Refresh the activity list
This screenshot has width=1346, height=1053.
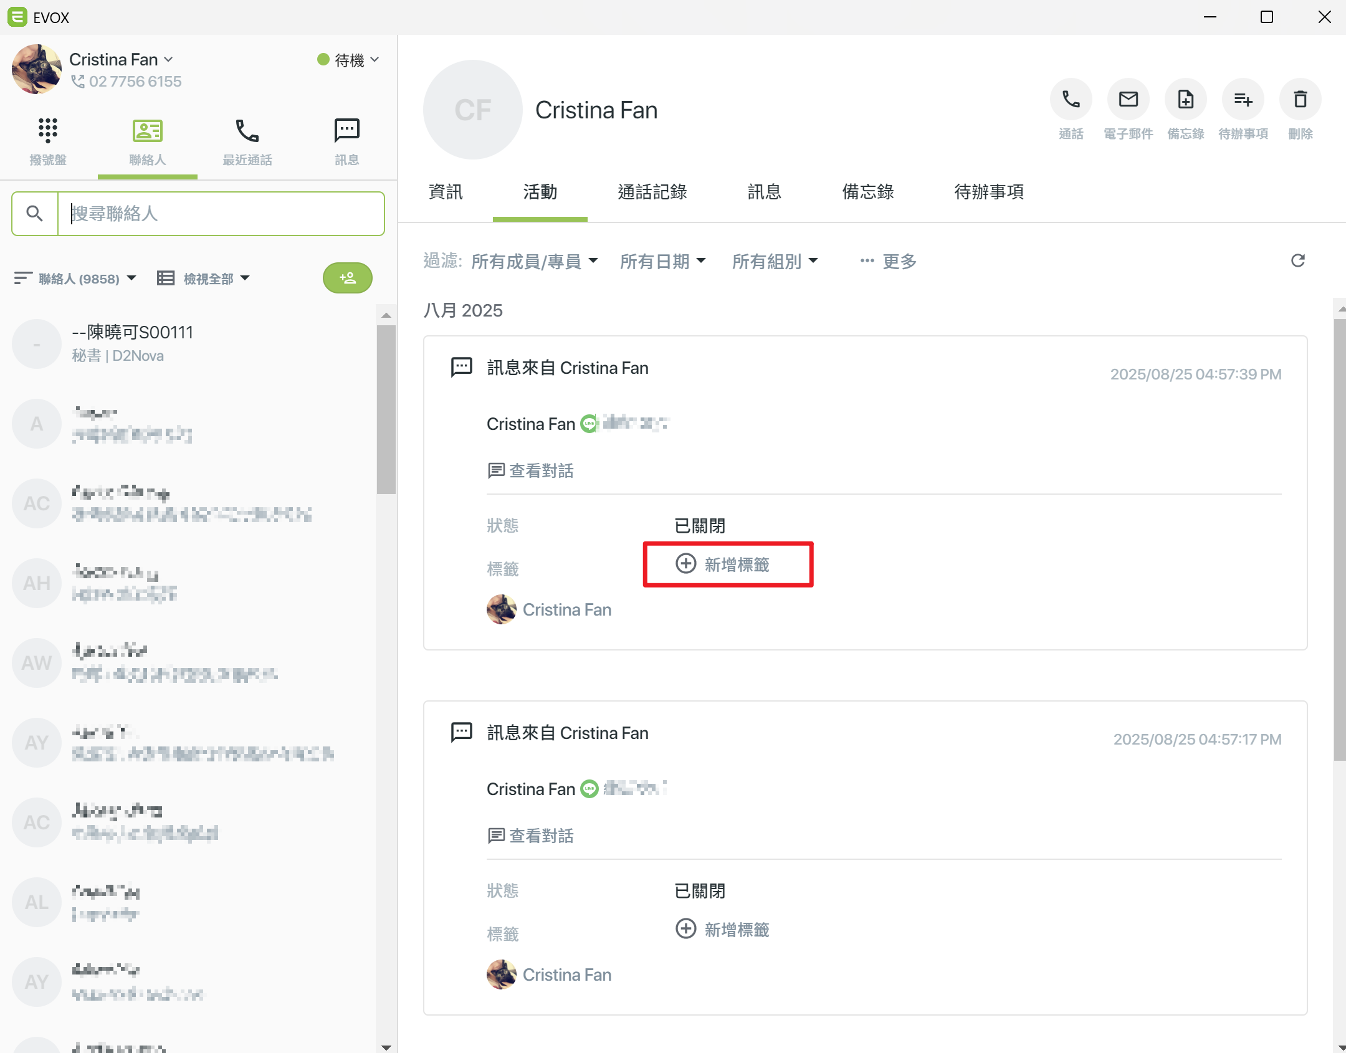(1297, 260)
